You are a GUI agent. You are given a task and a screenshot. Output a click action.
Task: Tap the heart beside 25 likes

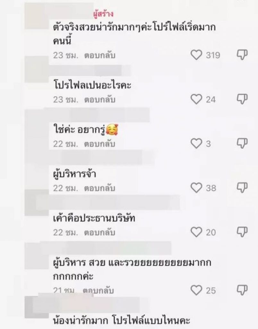pos(196,290)
